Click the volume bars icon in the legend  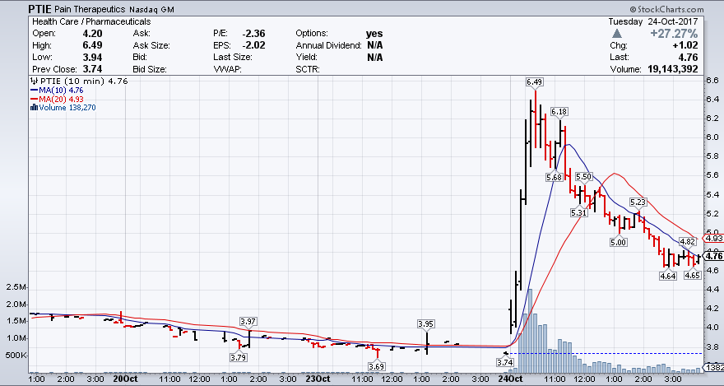click(32, 108)
